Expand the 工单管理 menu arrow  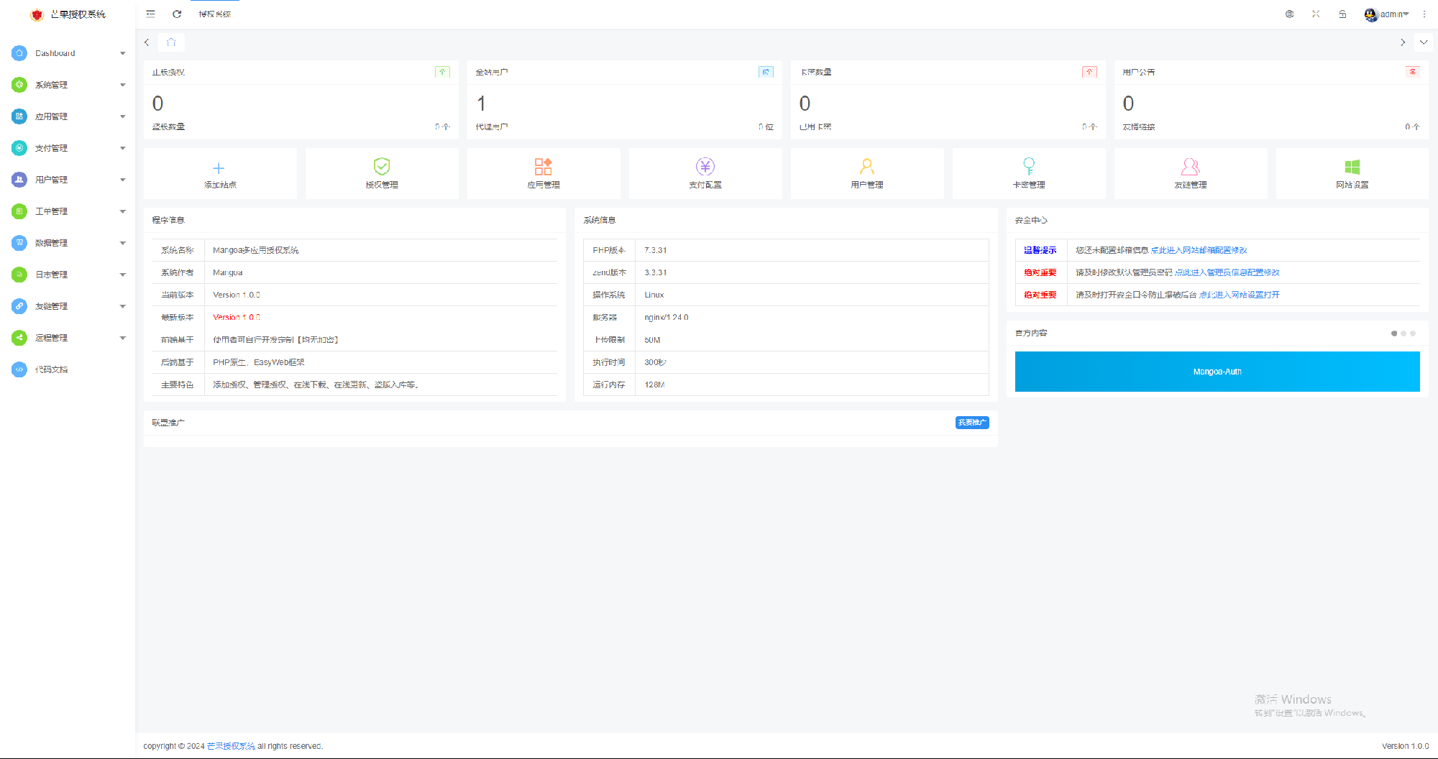pyautogui.click(x=123, y=211)
